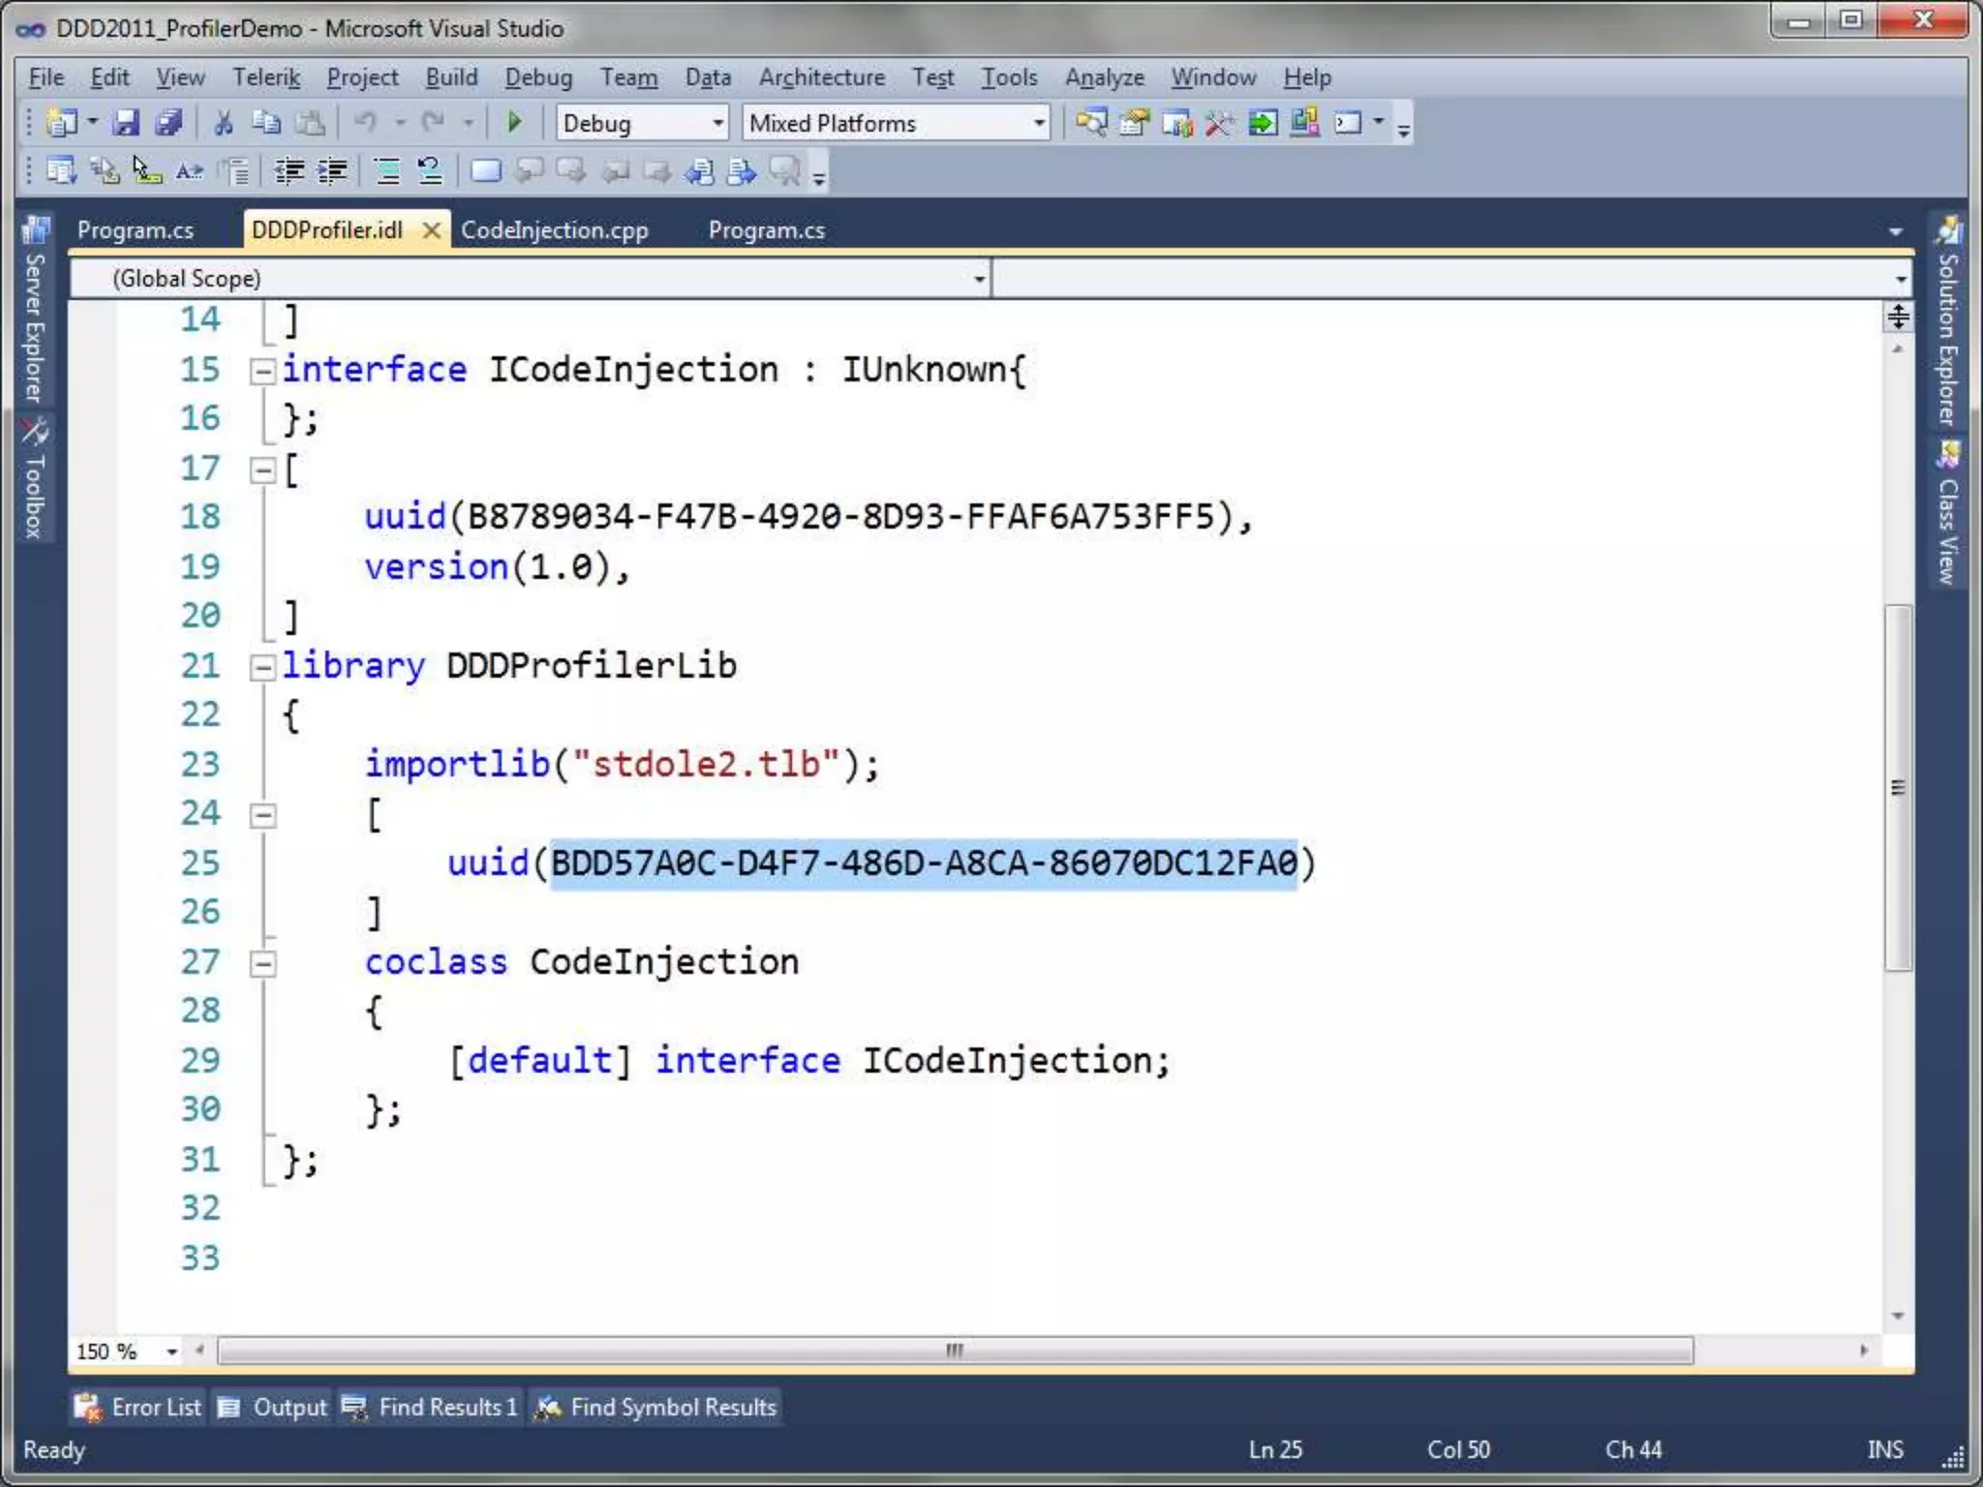Switch to the CodeInjection.cpp tab
Screen dimensions: 1983x1487
(554, 230)
